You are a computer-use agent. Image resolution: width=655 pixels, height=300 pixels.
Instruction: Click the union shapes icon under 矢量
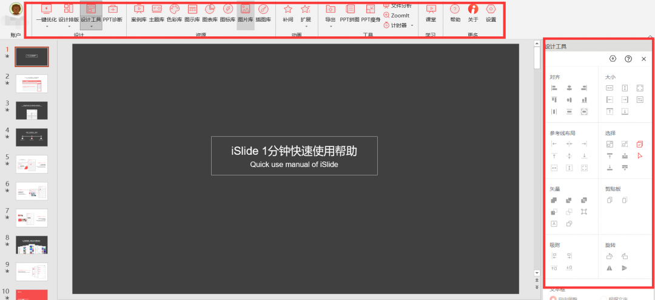554,200
